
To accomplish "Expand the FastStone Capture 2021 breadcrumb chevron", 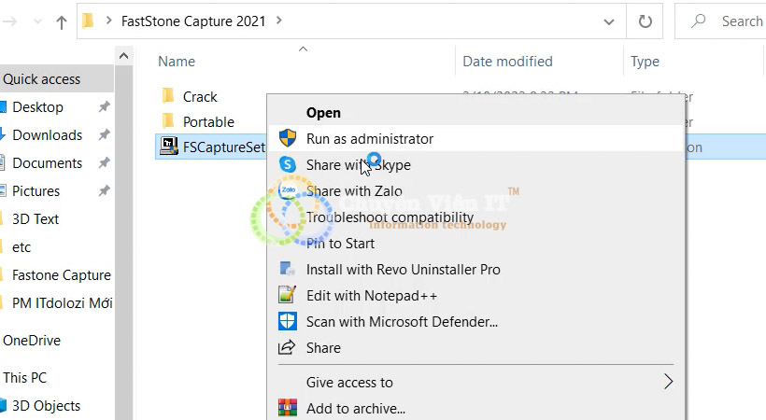I will [x=279, y=21].
